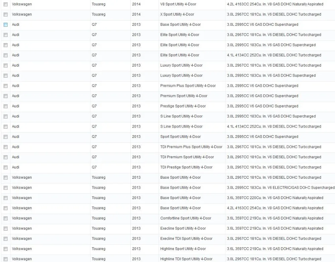The image size is (335, 262).
Task: Tick checkbox for Touareg ELECTRIC/GAS Supercharged row
Action: [6, 188]
